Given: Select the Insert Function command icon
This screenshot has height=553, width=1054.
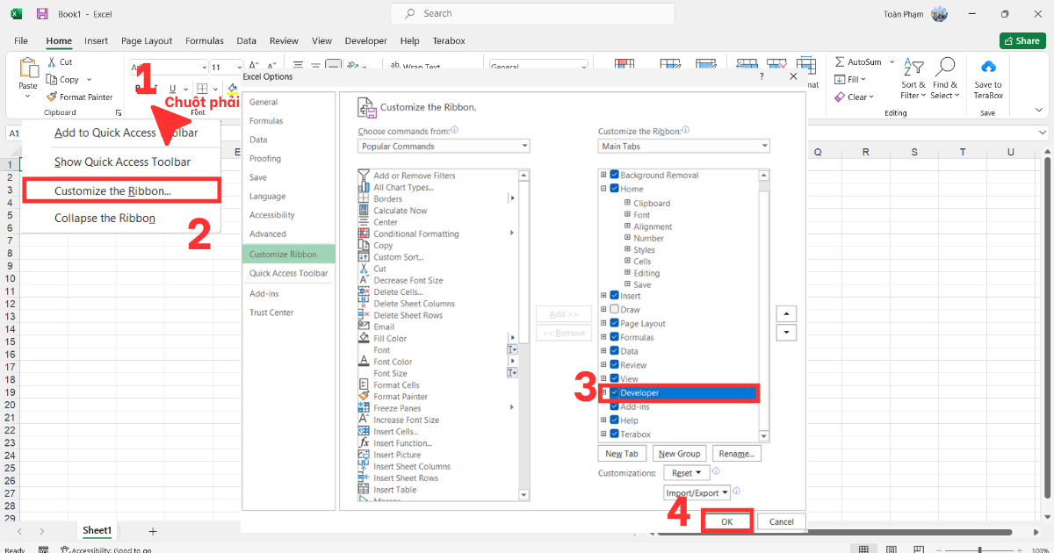Looking at the screenshot, I should 365,442.
